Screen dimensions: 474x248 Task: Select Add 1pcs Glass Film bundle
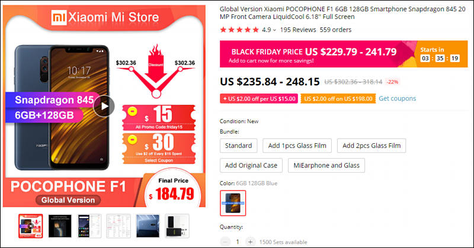[x=297, y=146]
